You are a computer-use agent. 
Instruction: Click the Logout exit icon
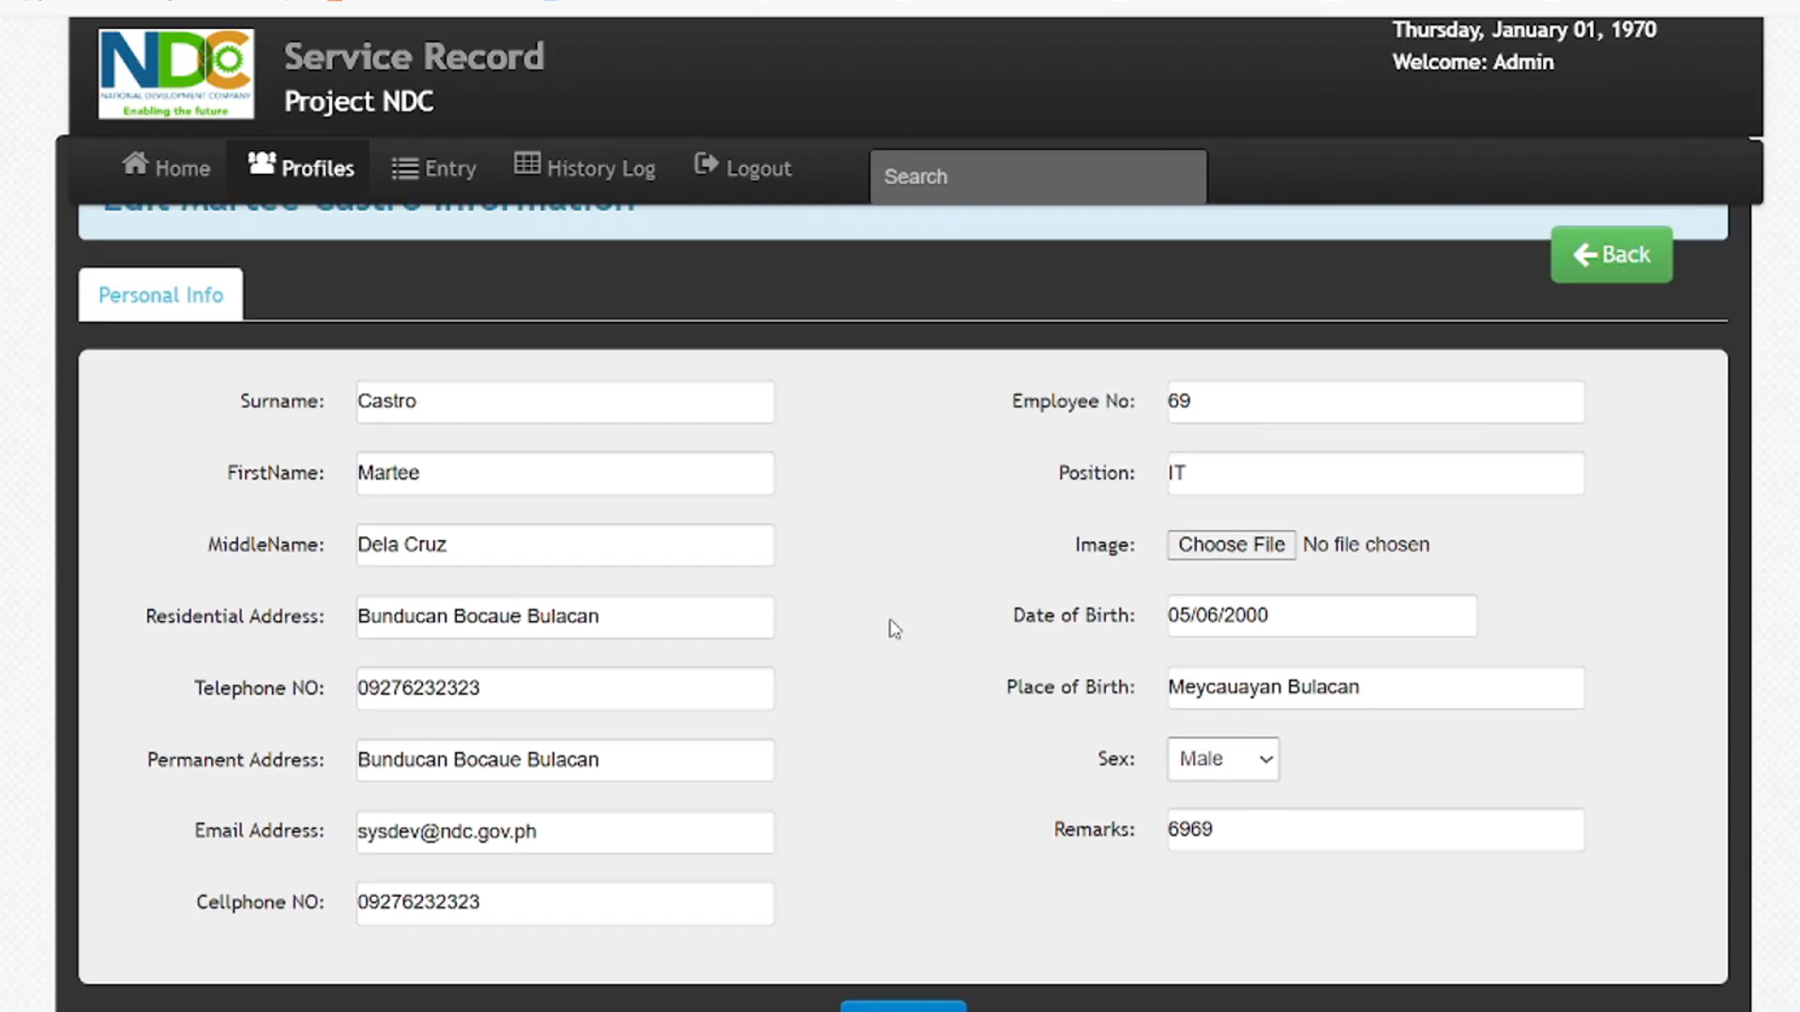tap(705, 165)
